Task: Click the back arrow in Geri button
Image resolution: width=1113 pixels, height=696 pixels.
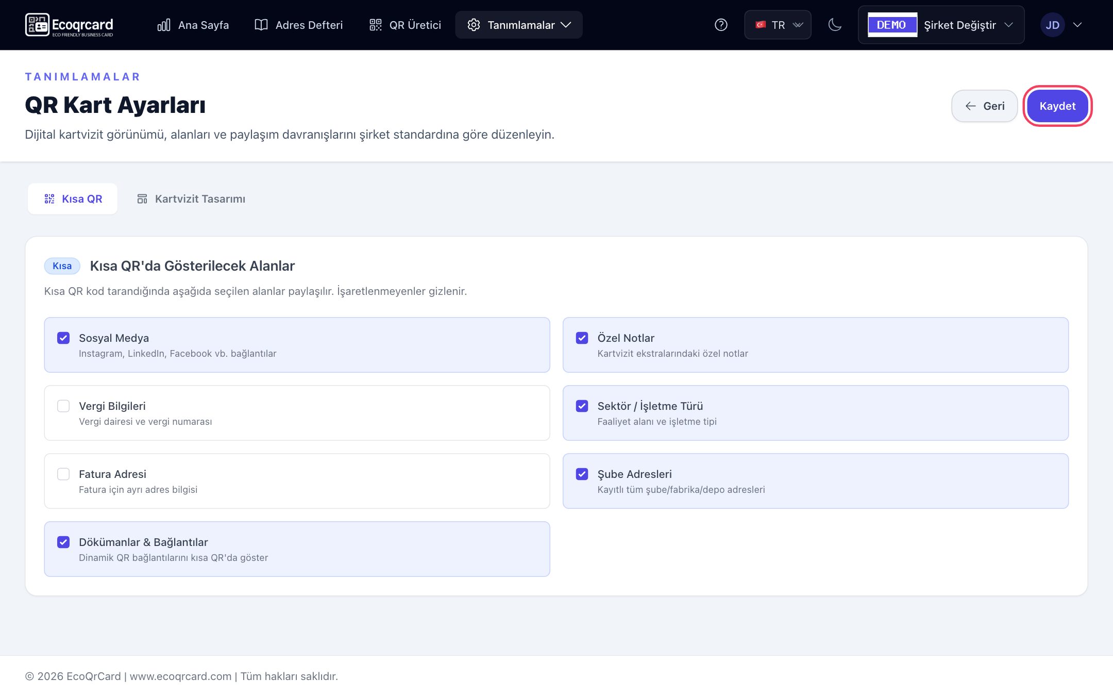Action: point(970,106)
